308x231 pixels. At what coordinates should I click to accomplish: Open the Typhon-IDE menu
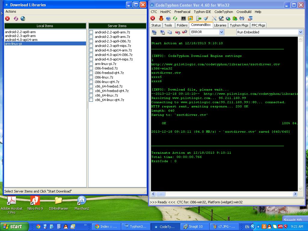coord(202,12)
